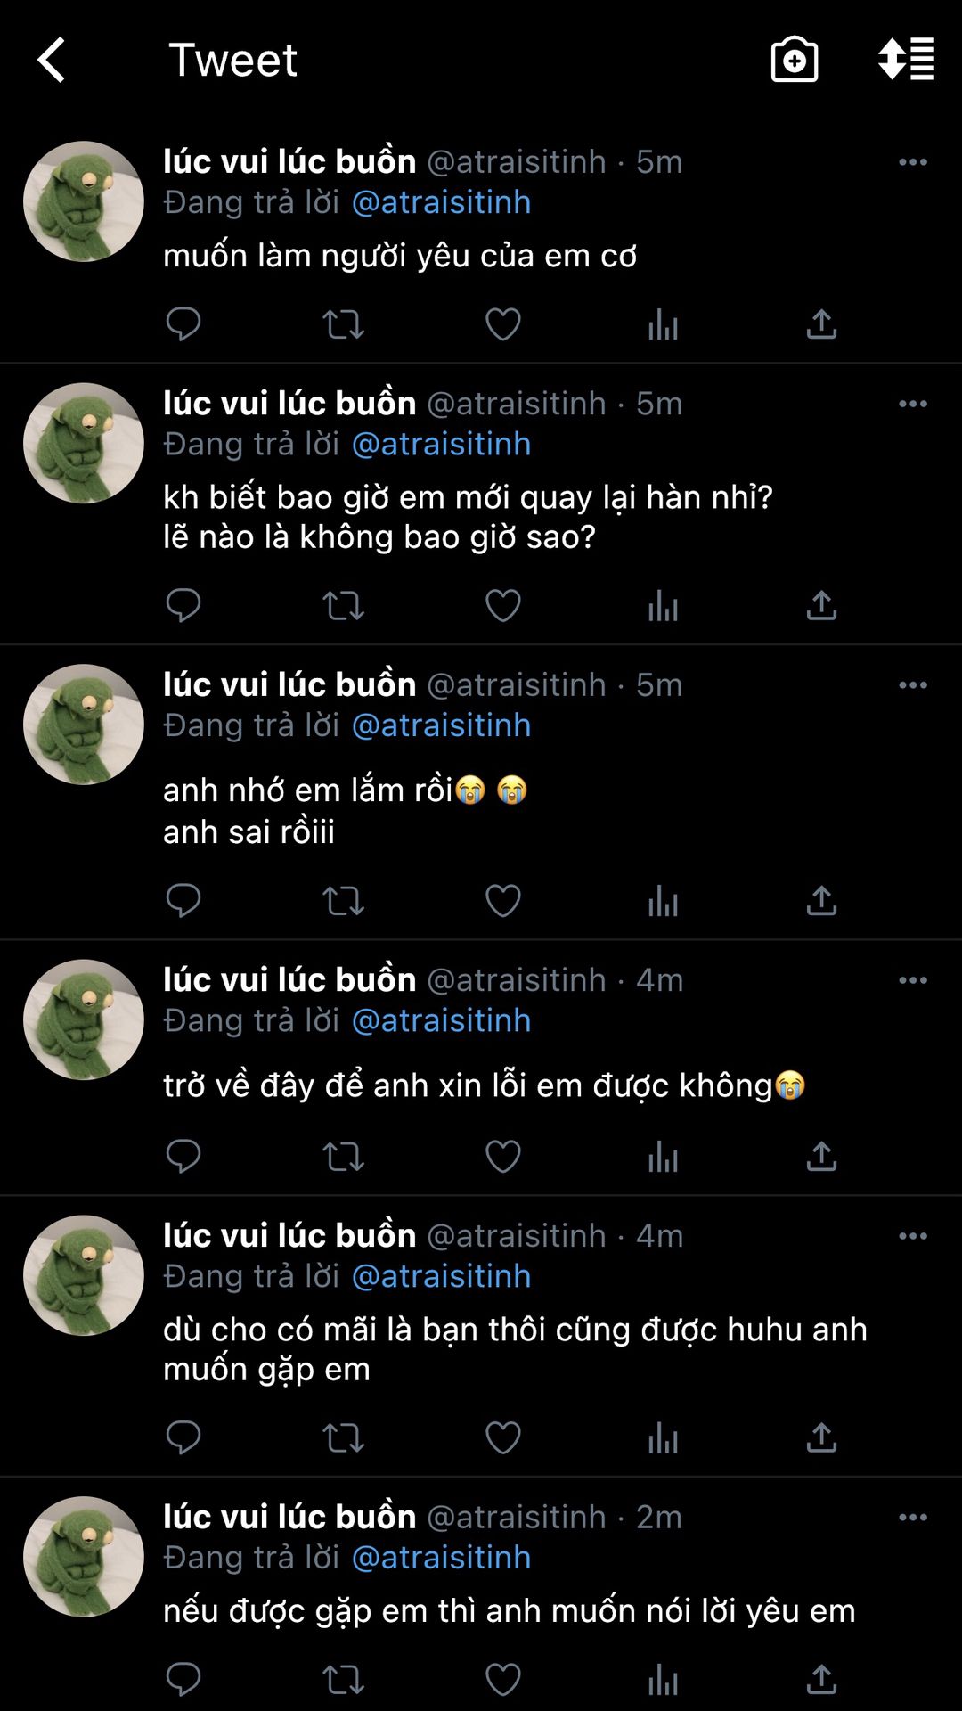Open profile avatar of the first tweet

pyautogui.click(x=84, y=201)
